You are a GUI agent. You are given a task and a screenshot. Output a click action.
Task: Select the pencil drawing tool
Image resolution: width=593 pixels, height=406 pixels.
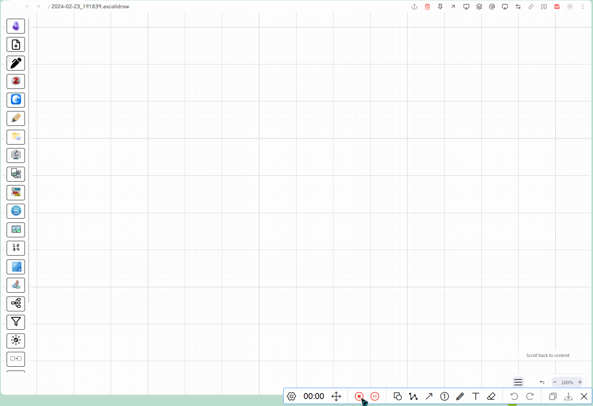[x=460, y=397]
